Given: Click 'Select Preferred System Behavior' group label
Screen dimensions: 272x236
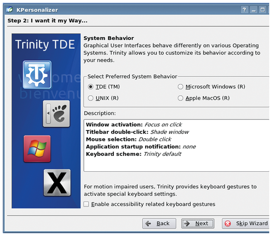Looking at the screenshot, I should click(x=132, y=77).
